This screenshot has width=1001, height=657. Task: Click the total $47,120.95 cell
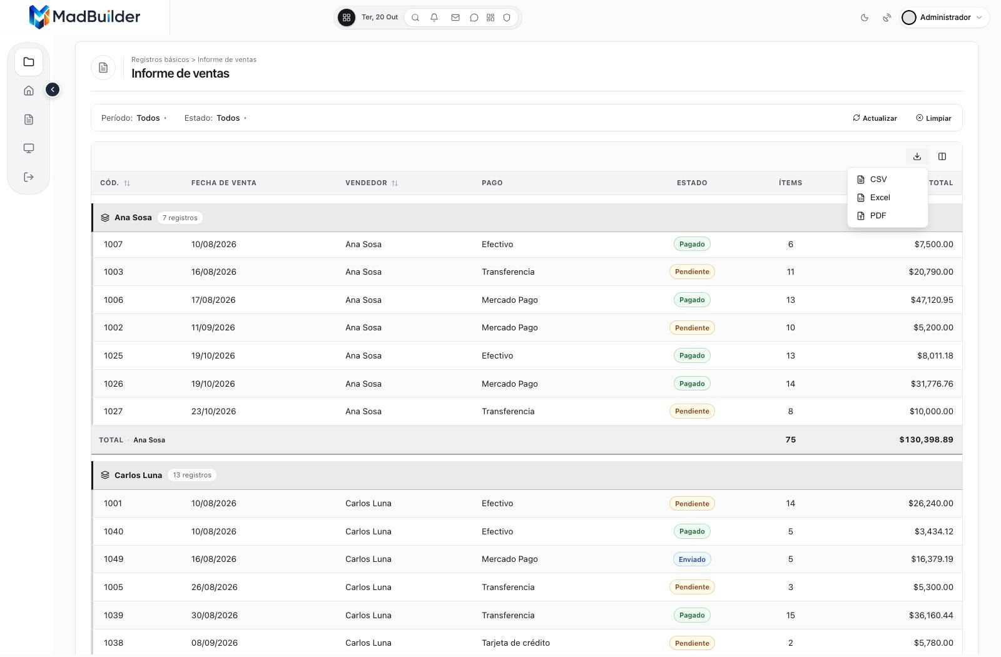click(932, 300)
